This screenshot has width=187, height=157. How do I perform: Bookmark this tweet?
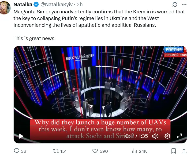tap(173, 151)
